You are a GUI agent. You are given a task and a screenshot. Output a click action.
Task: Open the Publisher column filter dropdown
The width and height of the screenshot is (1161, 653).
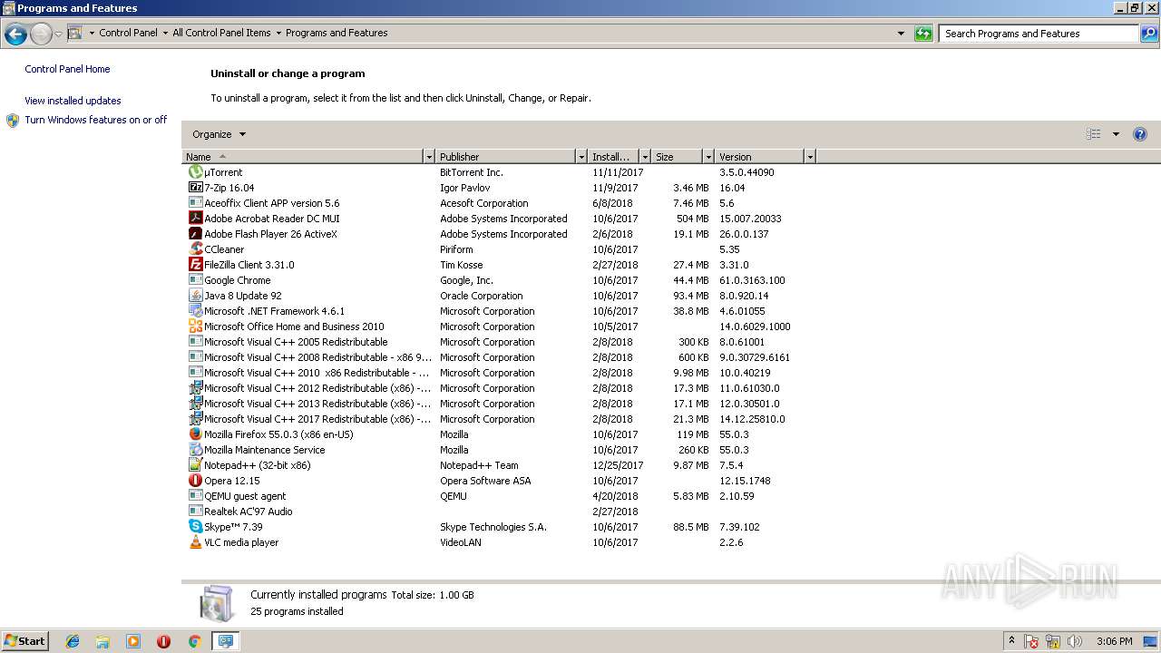pos(581,157)
